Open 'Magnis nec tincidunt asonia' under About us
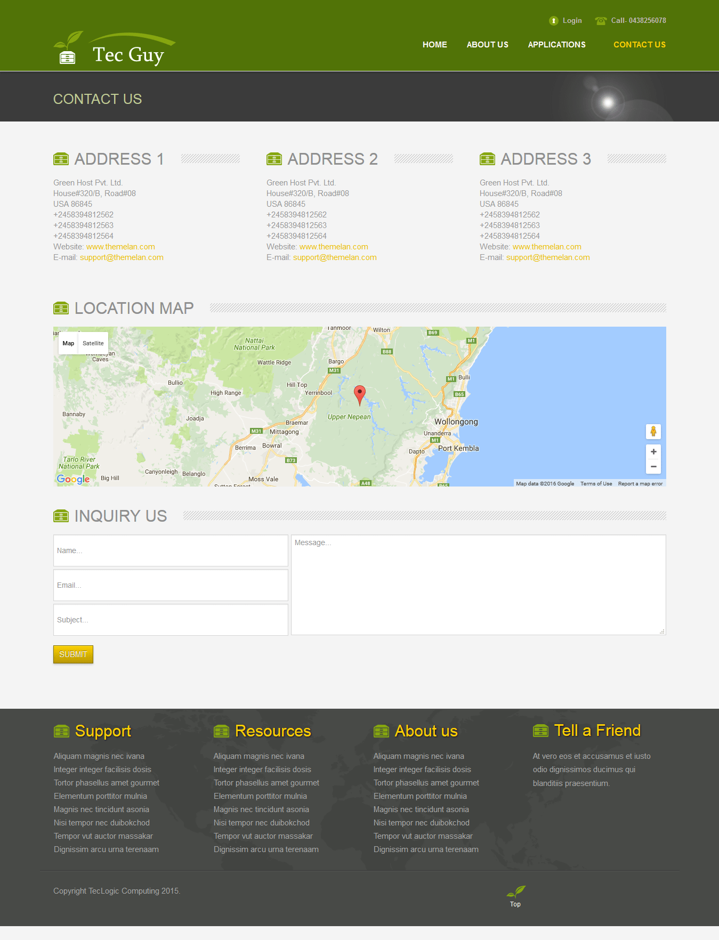Screen dimensions: 719x940 pyautogui.click(x=421, y=809)
